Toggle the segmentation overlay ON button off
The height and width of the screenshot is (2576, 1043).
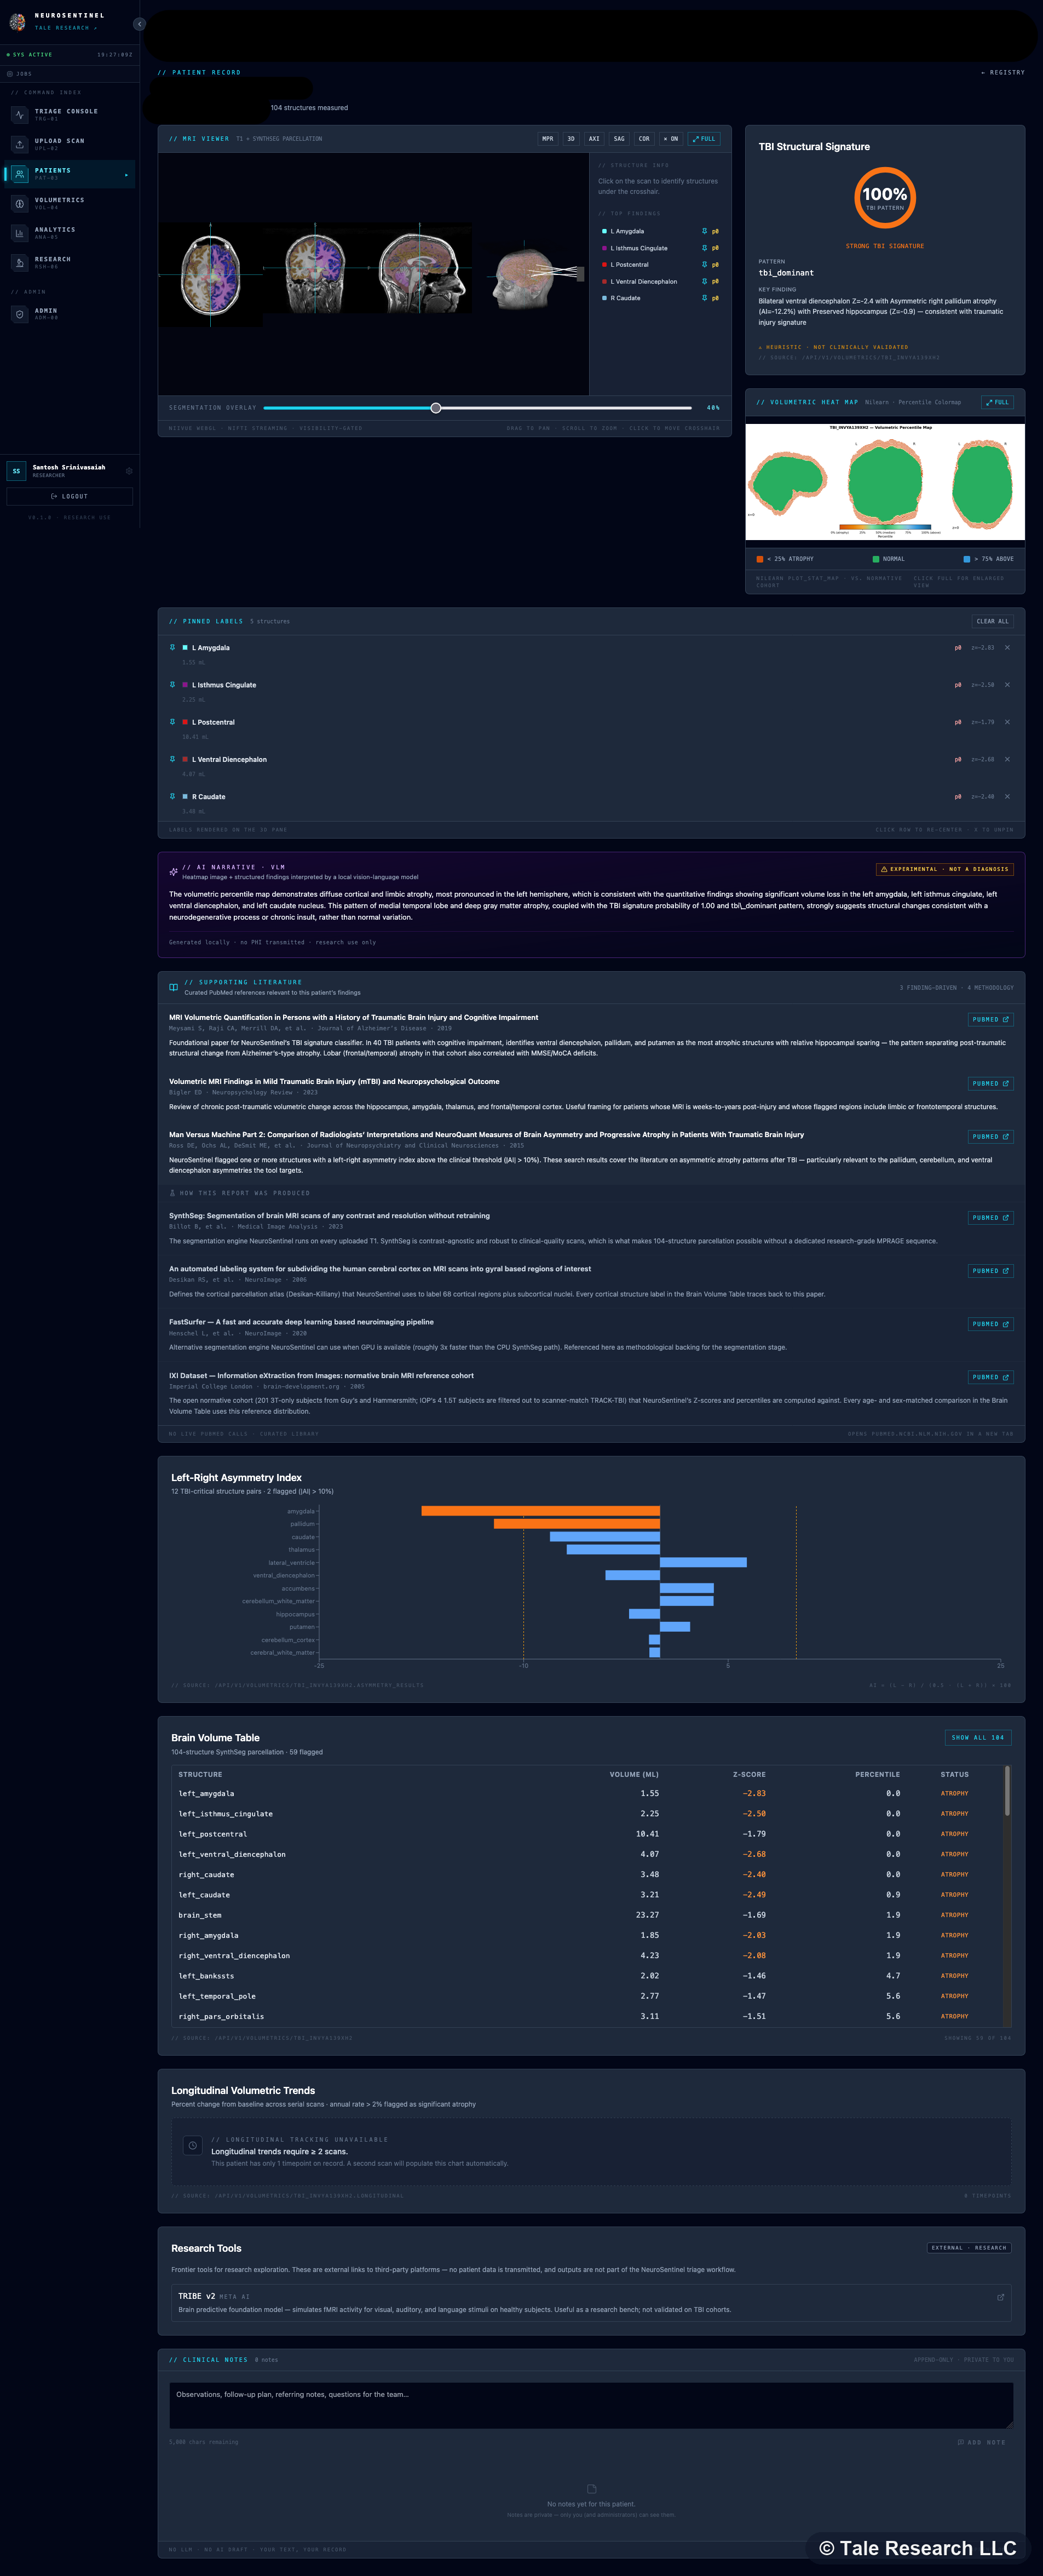671,139
